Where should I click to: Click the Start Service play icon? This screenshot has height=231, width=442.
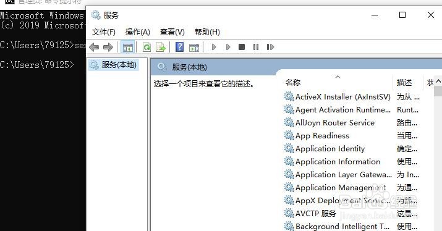214,47
